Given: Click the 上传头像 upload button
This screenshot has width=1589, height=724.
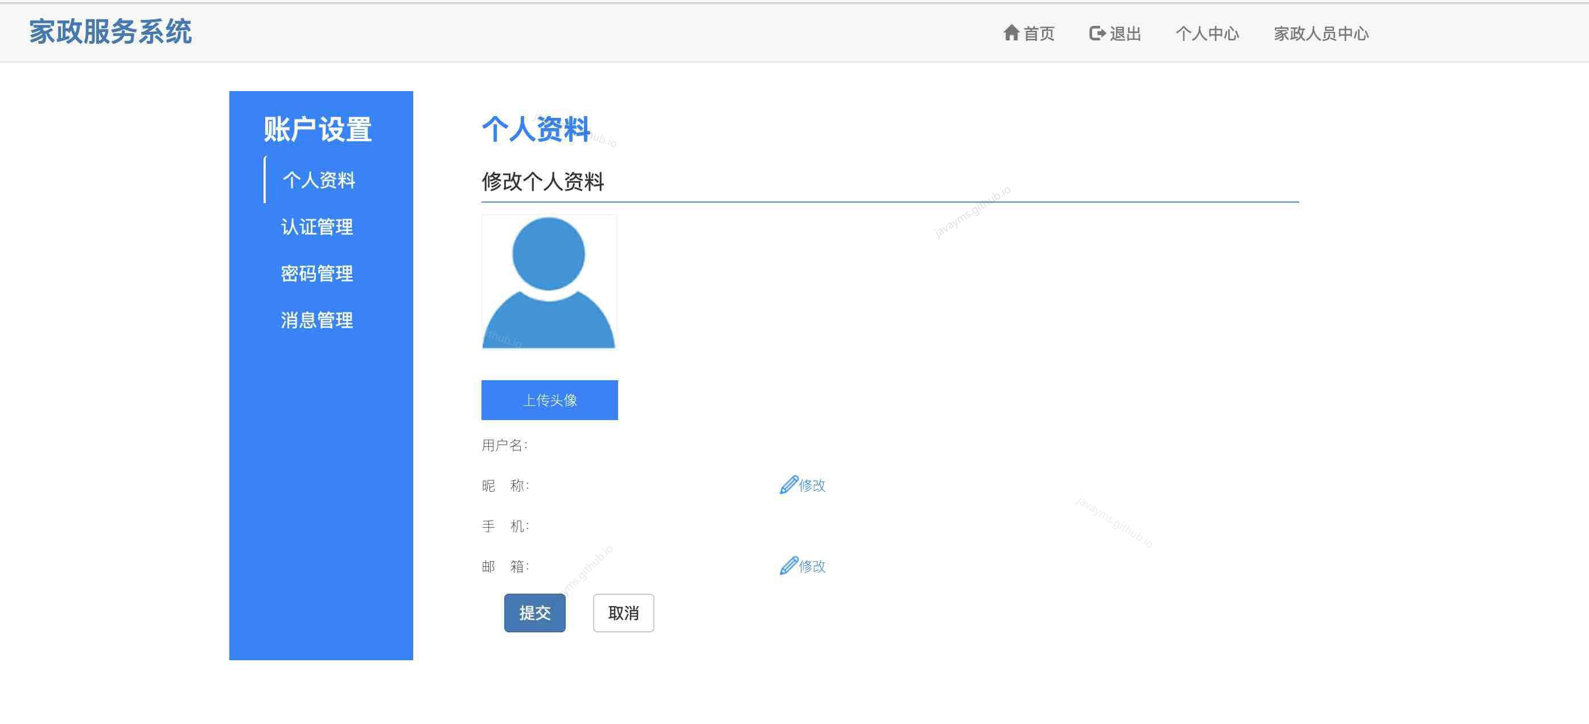Looking at the screenshot, I should [x=550, y=400].
